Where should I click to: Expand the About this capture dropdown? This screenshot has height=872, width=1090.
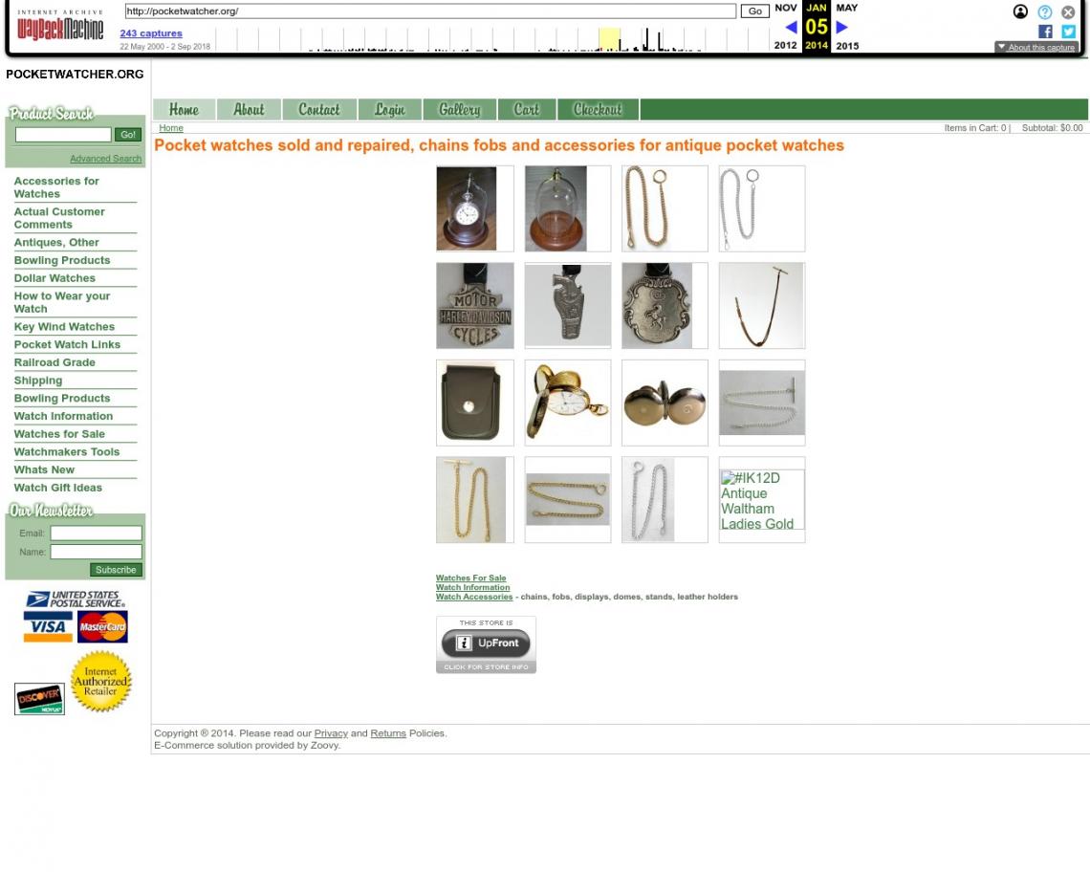pos(1035,47)
